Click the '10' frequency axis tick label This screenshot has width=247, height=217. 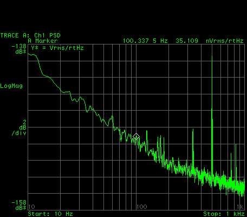[32, 207]
